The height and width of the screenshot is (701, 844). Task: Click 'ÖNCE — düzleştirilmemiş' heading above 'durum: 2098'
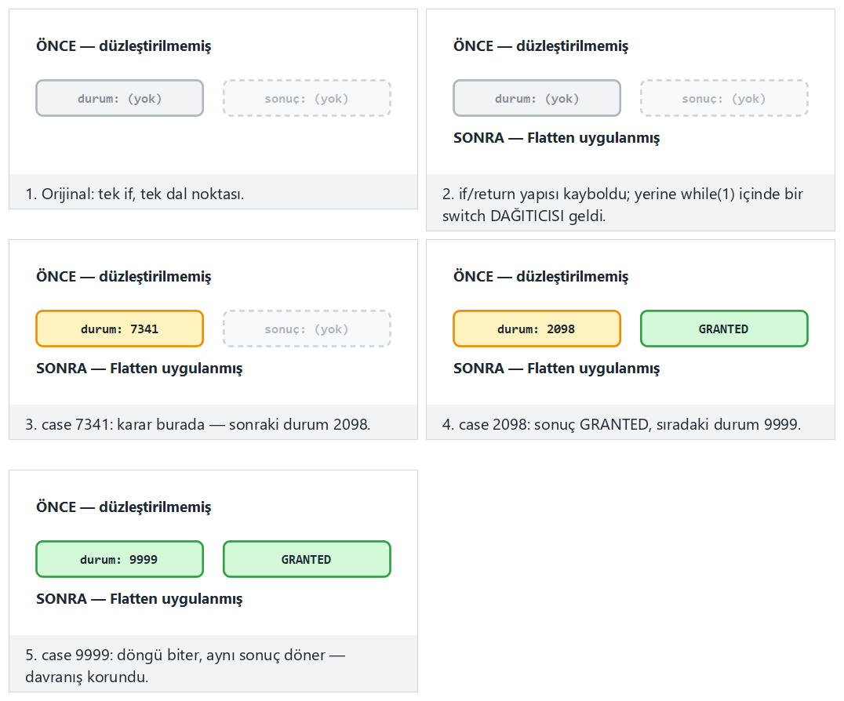pyautogui.click(x=540, y=276)
